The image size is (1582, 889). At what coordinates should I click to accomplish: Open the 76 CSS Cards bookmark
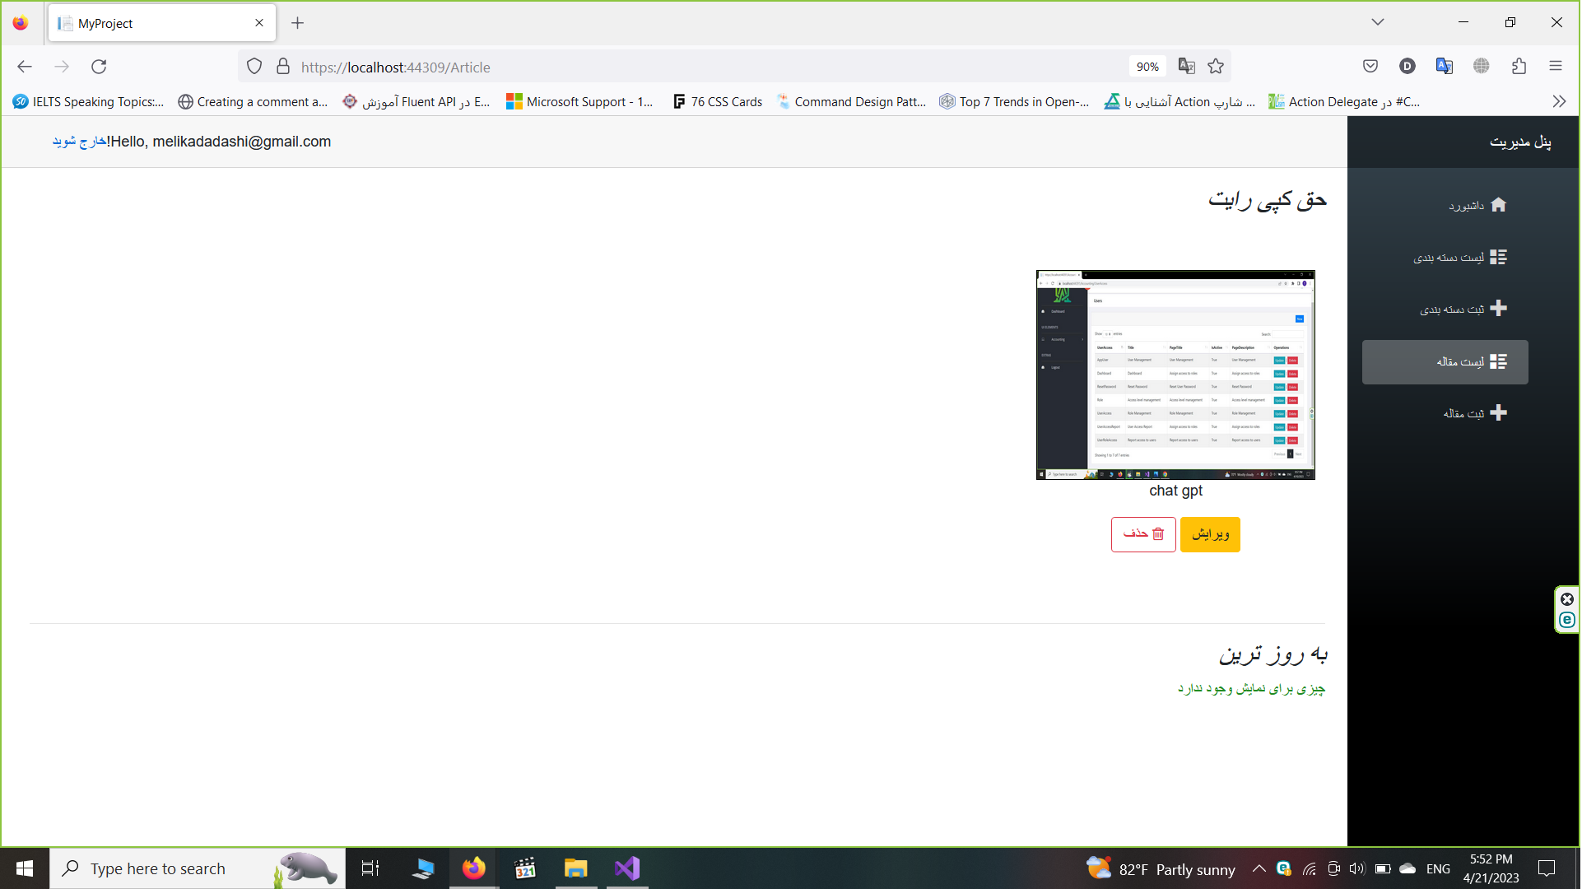pyautogui.click(x=718, y=102)
